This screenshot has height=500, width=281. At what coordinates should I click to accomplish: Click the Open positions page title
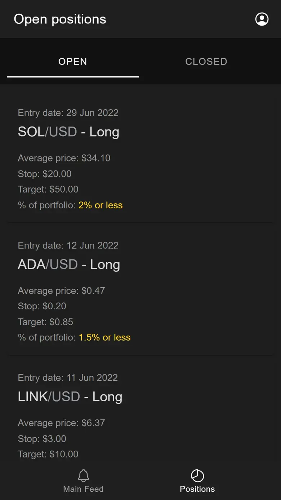pyautogui.click(x=60, y=19)
